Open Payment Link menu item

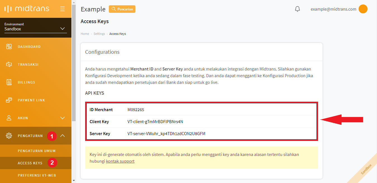pyautogui.click(x=36, y=100)
